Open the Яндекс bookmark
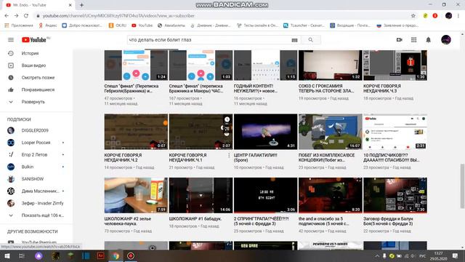This screenshot has width=465, height=262. coord(48,25)
